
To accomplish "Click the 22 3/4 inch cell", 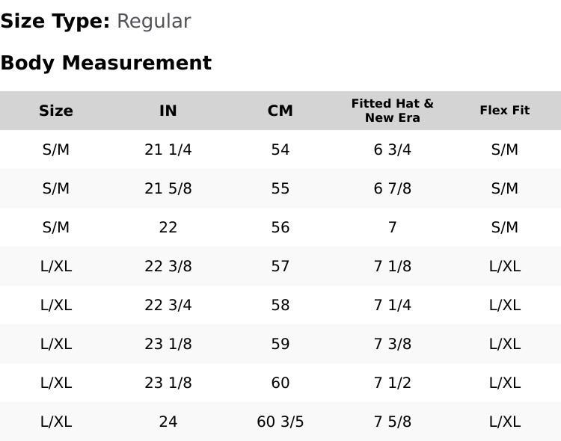I will tap(168, 305).
